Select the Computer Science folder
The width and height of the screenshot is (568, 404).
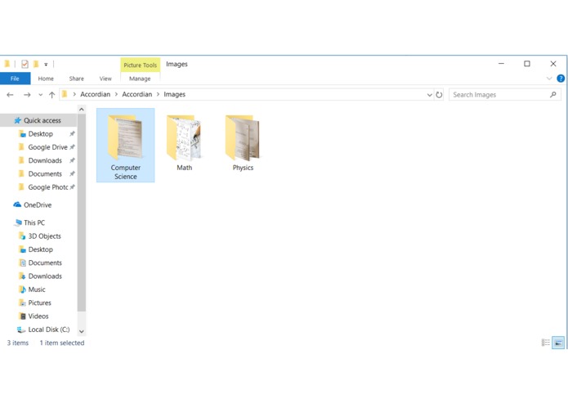coord(125,146)
